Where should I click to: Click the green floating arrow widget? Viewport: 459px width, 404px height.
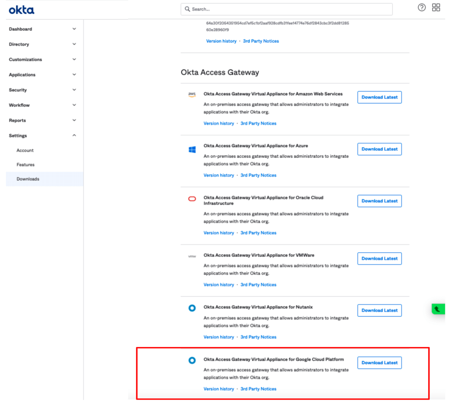438,309
